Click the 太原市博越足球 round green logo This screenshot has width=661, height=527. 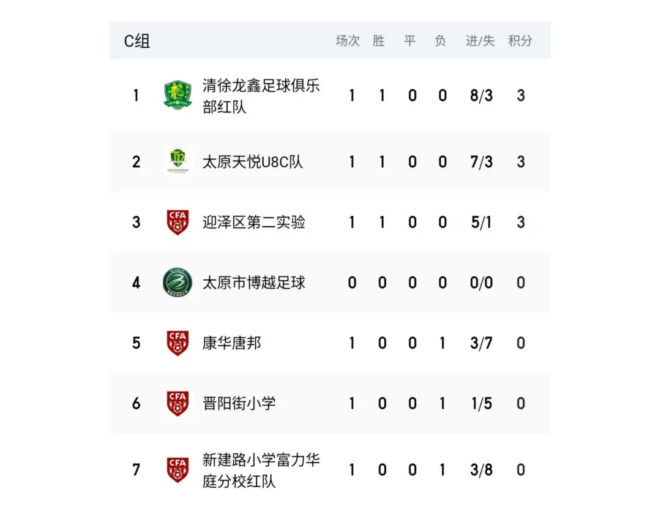(x=177, y=282)
